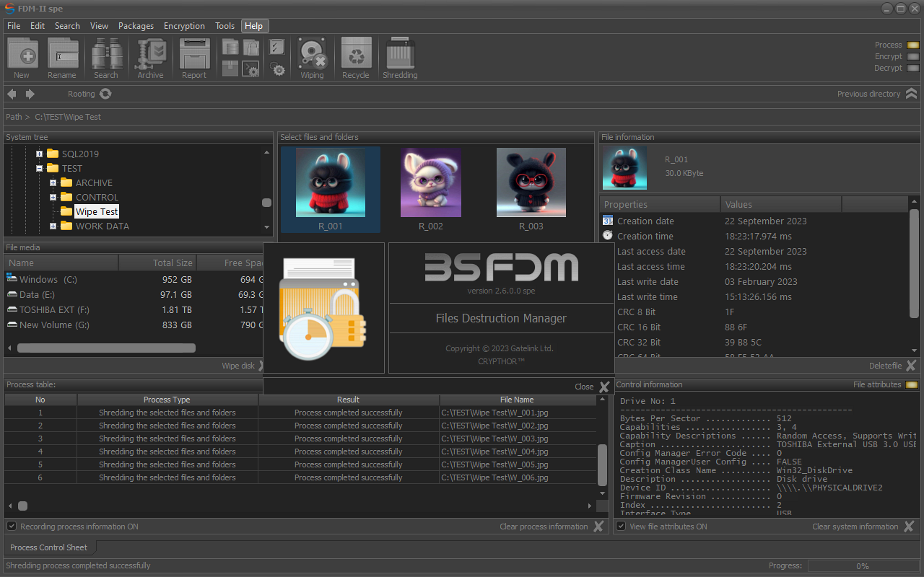Click the Wipe disk button

click(x=238, y=366)
